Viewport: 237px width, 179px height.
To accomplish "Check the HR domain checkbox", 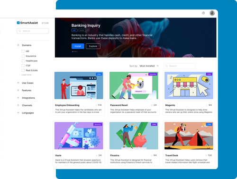I will [23, 51].
